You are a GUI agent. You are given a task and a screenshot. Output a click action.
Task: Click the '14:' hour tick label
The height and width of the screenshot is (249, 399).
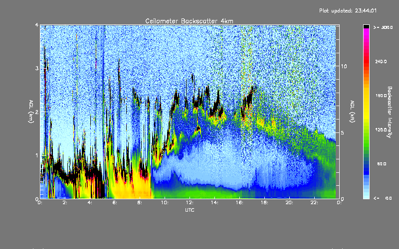click(214, 203)
